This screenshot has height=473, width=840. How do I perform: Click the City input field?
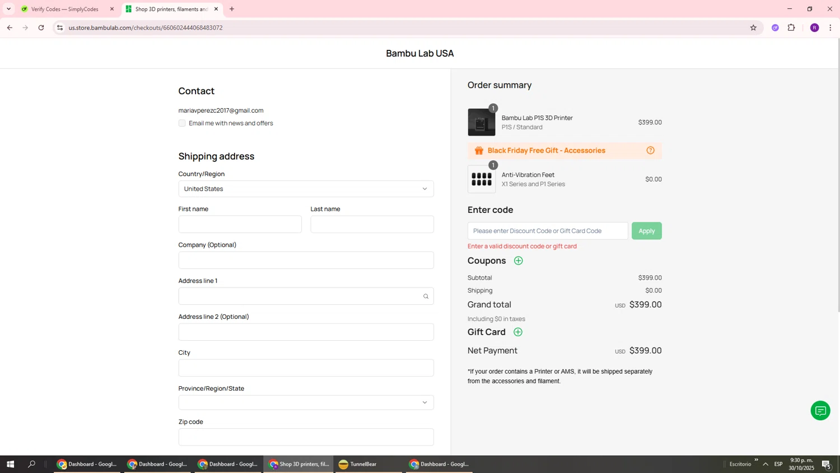(x=306, y=368)
